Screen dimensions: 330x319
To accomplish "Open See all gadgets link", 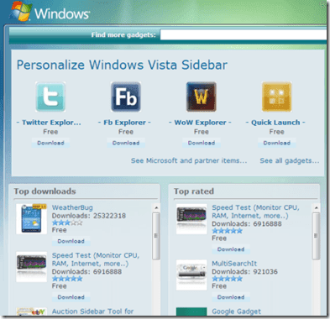I will (290, 160).
